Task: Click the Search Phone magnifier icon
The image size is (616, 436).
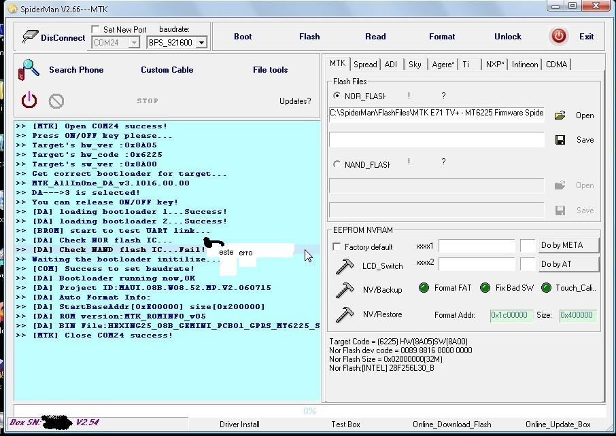Action: coord(29,70)
